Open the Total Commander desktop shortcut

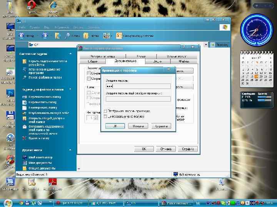point(10,119)
